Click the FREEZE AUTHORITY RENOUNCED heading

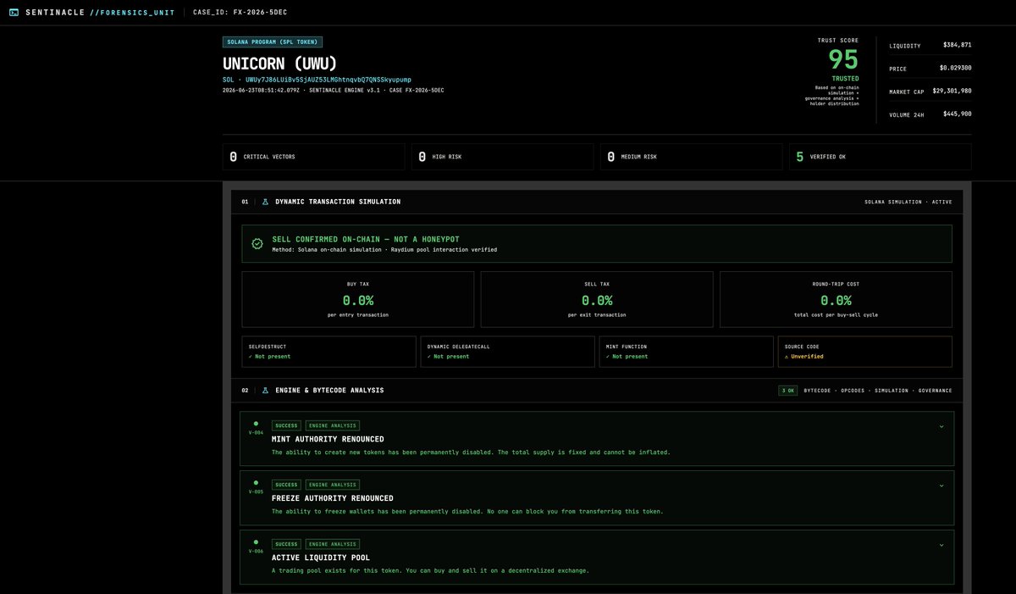[x=333, y=498]
